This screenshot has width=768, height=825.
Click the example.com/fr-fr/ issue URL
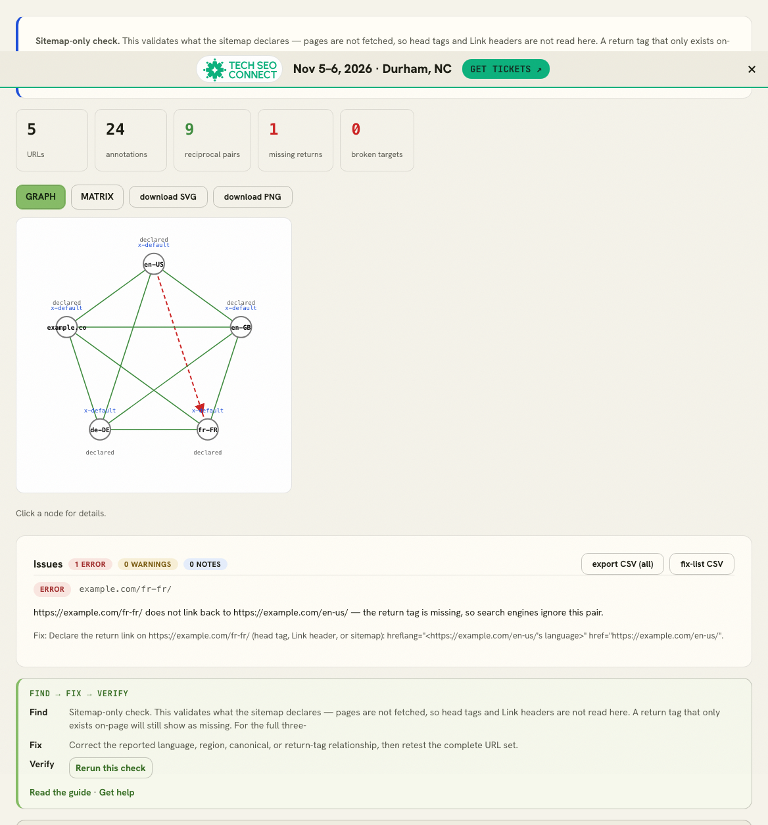pos(126,589)
